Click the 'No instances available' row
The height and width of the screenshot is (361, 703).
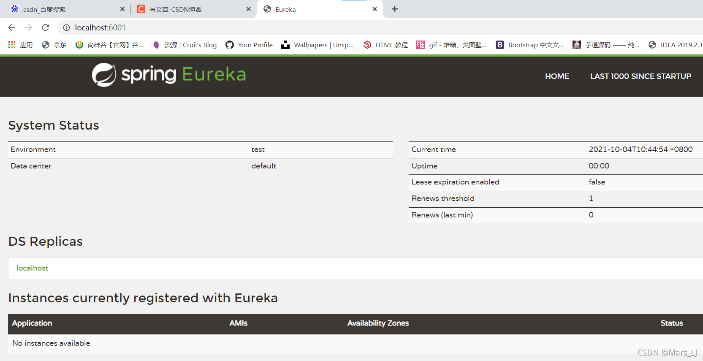(x=356, y=343)
